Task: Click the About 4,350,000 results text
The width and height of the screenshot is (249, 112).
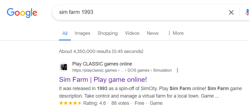Action: coord(101,51)
